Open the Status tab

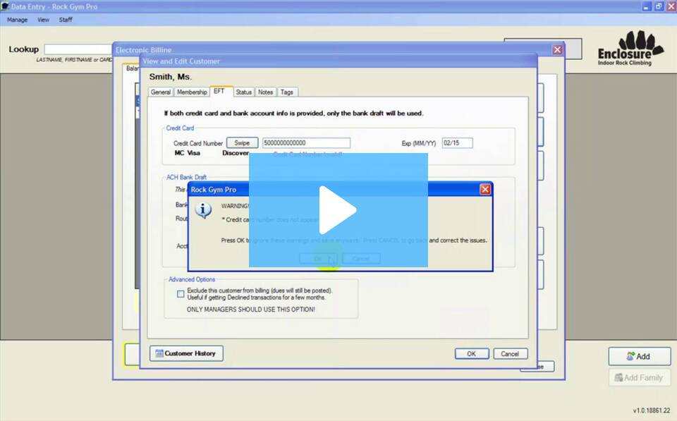point(243,92)
